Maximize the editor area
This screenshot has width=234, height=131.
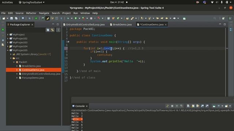224,24
